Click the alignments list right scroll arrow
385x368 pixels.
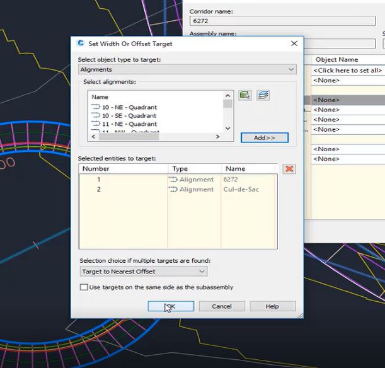[217, 137]
